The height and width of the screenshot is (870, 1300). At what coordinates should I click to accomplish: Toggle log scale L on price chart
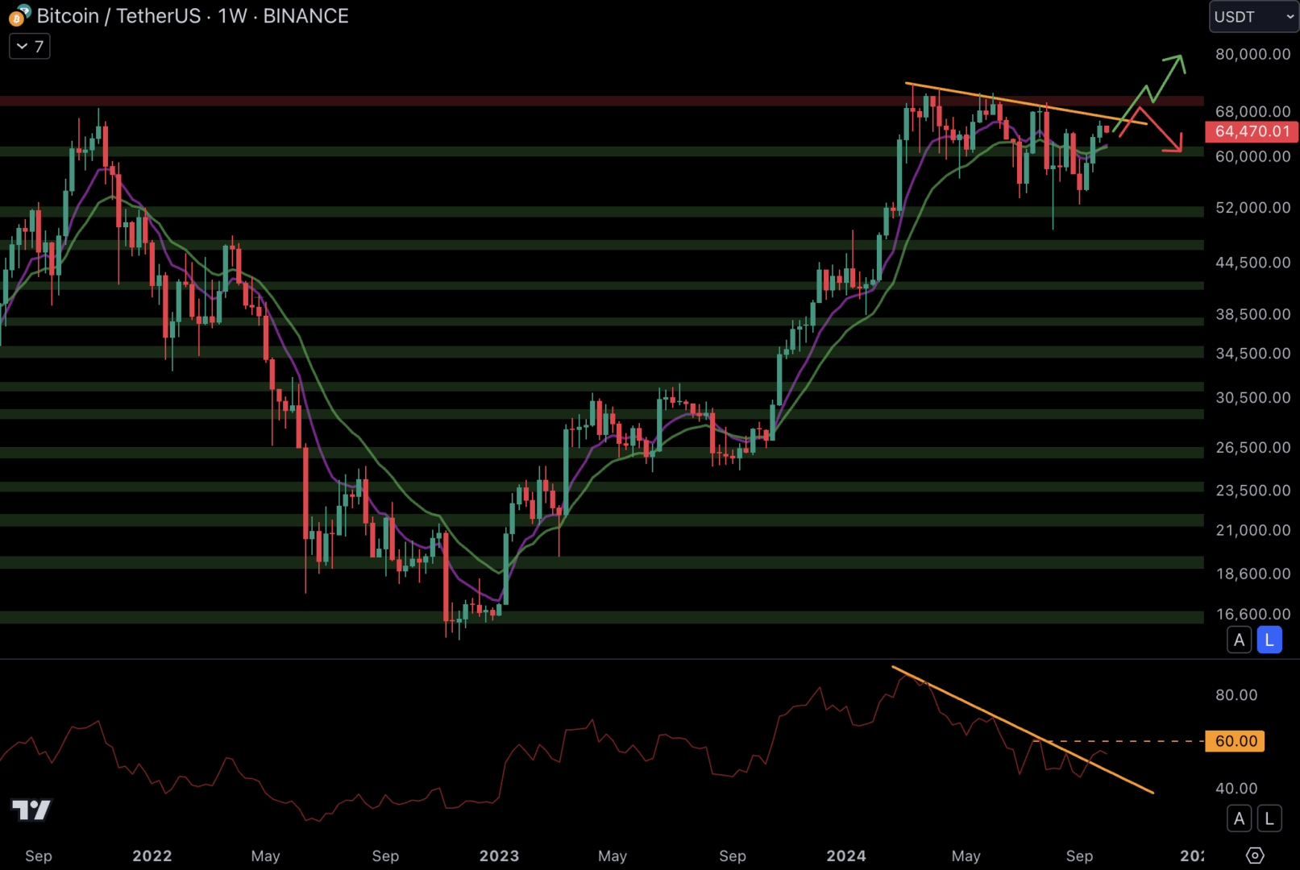[x=1269, y=640]
